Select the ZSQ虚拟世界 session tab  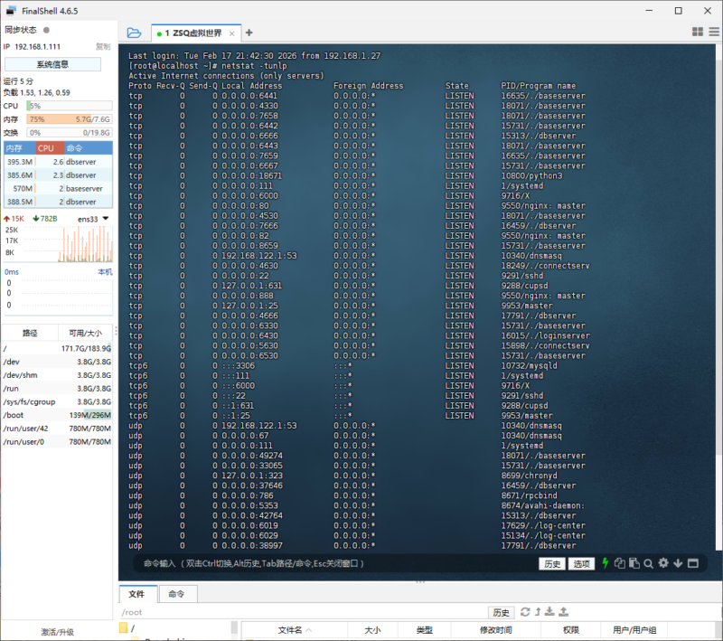click(x=192, y=33)
